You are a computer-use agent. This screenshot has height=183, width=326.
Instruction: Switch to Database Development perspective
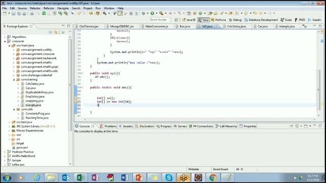(x=261, y=20)
